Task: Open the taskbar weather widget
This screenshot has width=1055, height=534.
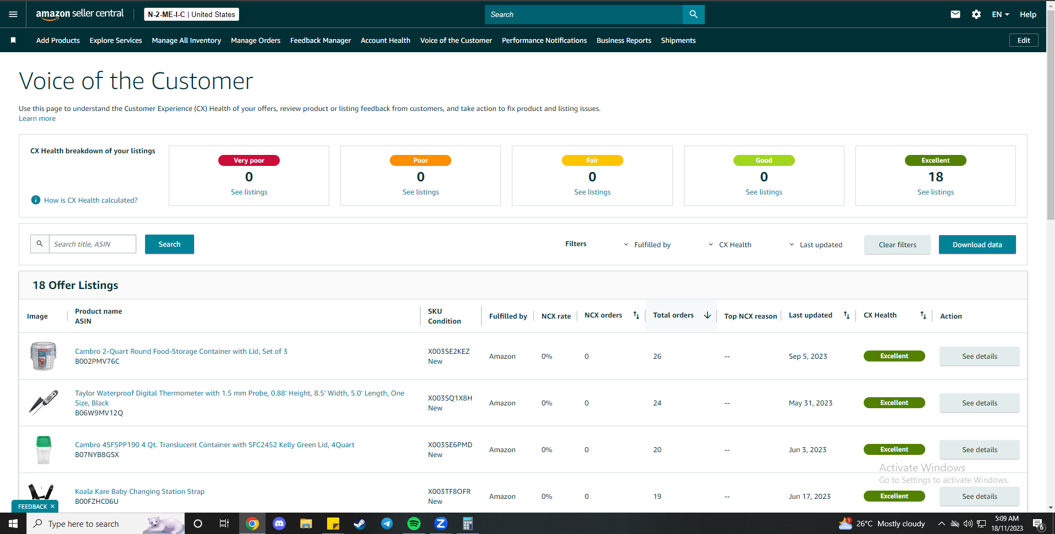Action: click(x=881, y=524)
